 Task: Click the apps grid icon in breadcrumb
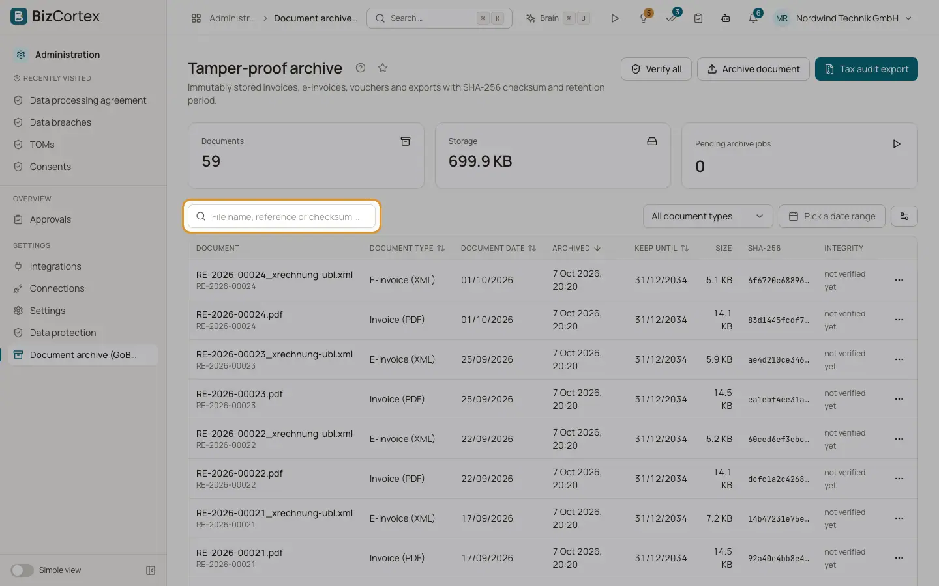(196, 18)
